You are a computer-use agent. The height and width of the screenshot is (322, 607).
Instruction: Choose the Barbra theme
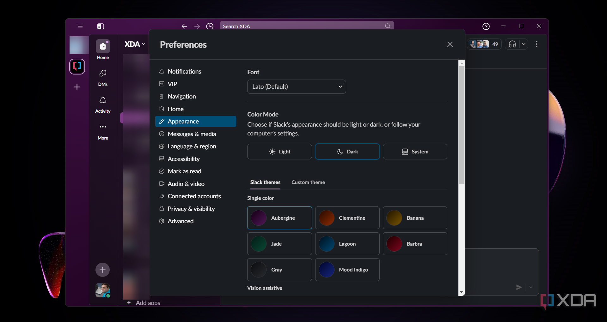pos(415,244)
